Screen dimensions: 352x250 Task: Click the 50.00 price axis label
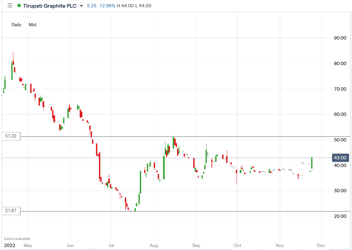(x=340, y=140)
